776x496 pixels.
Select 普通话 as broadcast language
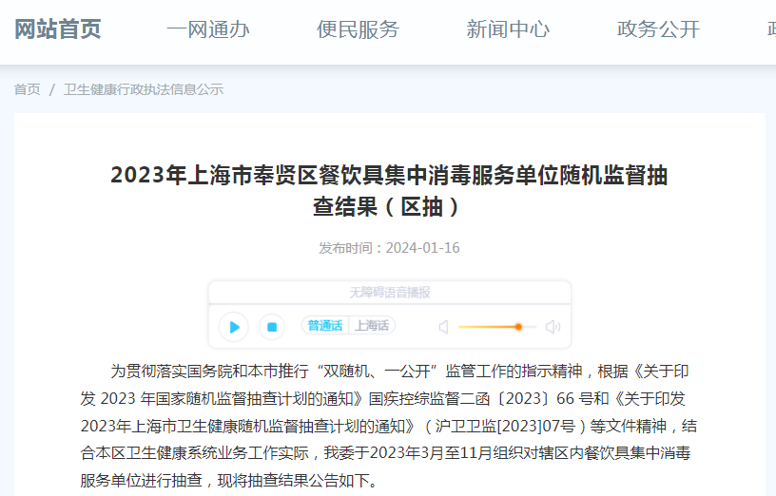click(x=325, y=326)
